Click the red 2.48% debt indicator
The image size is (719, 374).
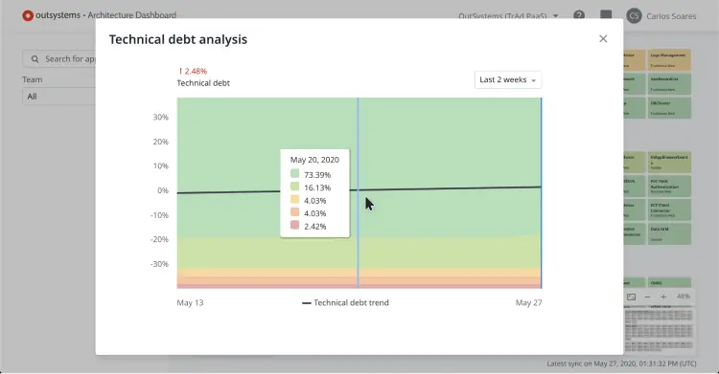(193, 71)
